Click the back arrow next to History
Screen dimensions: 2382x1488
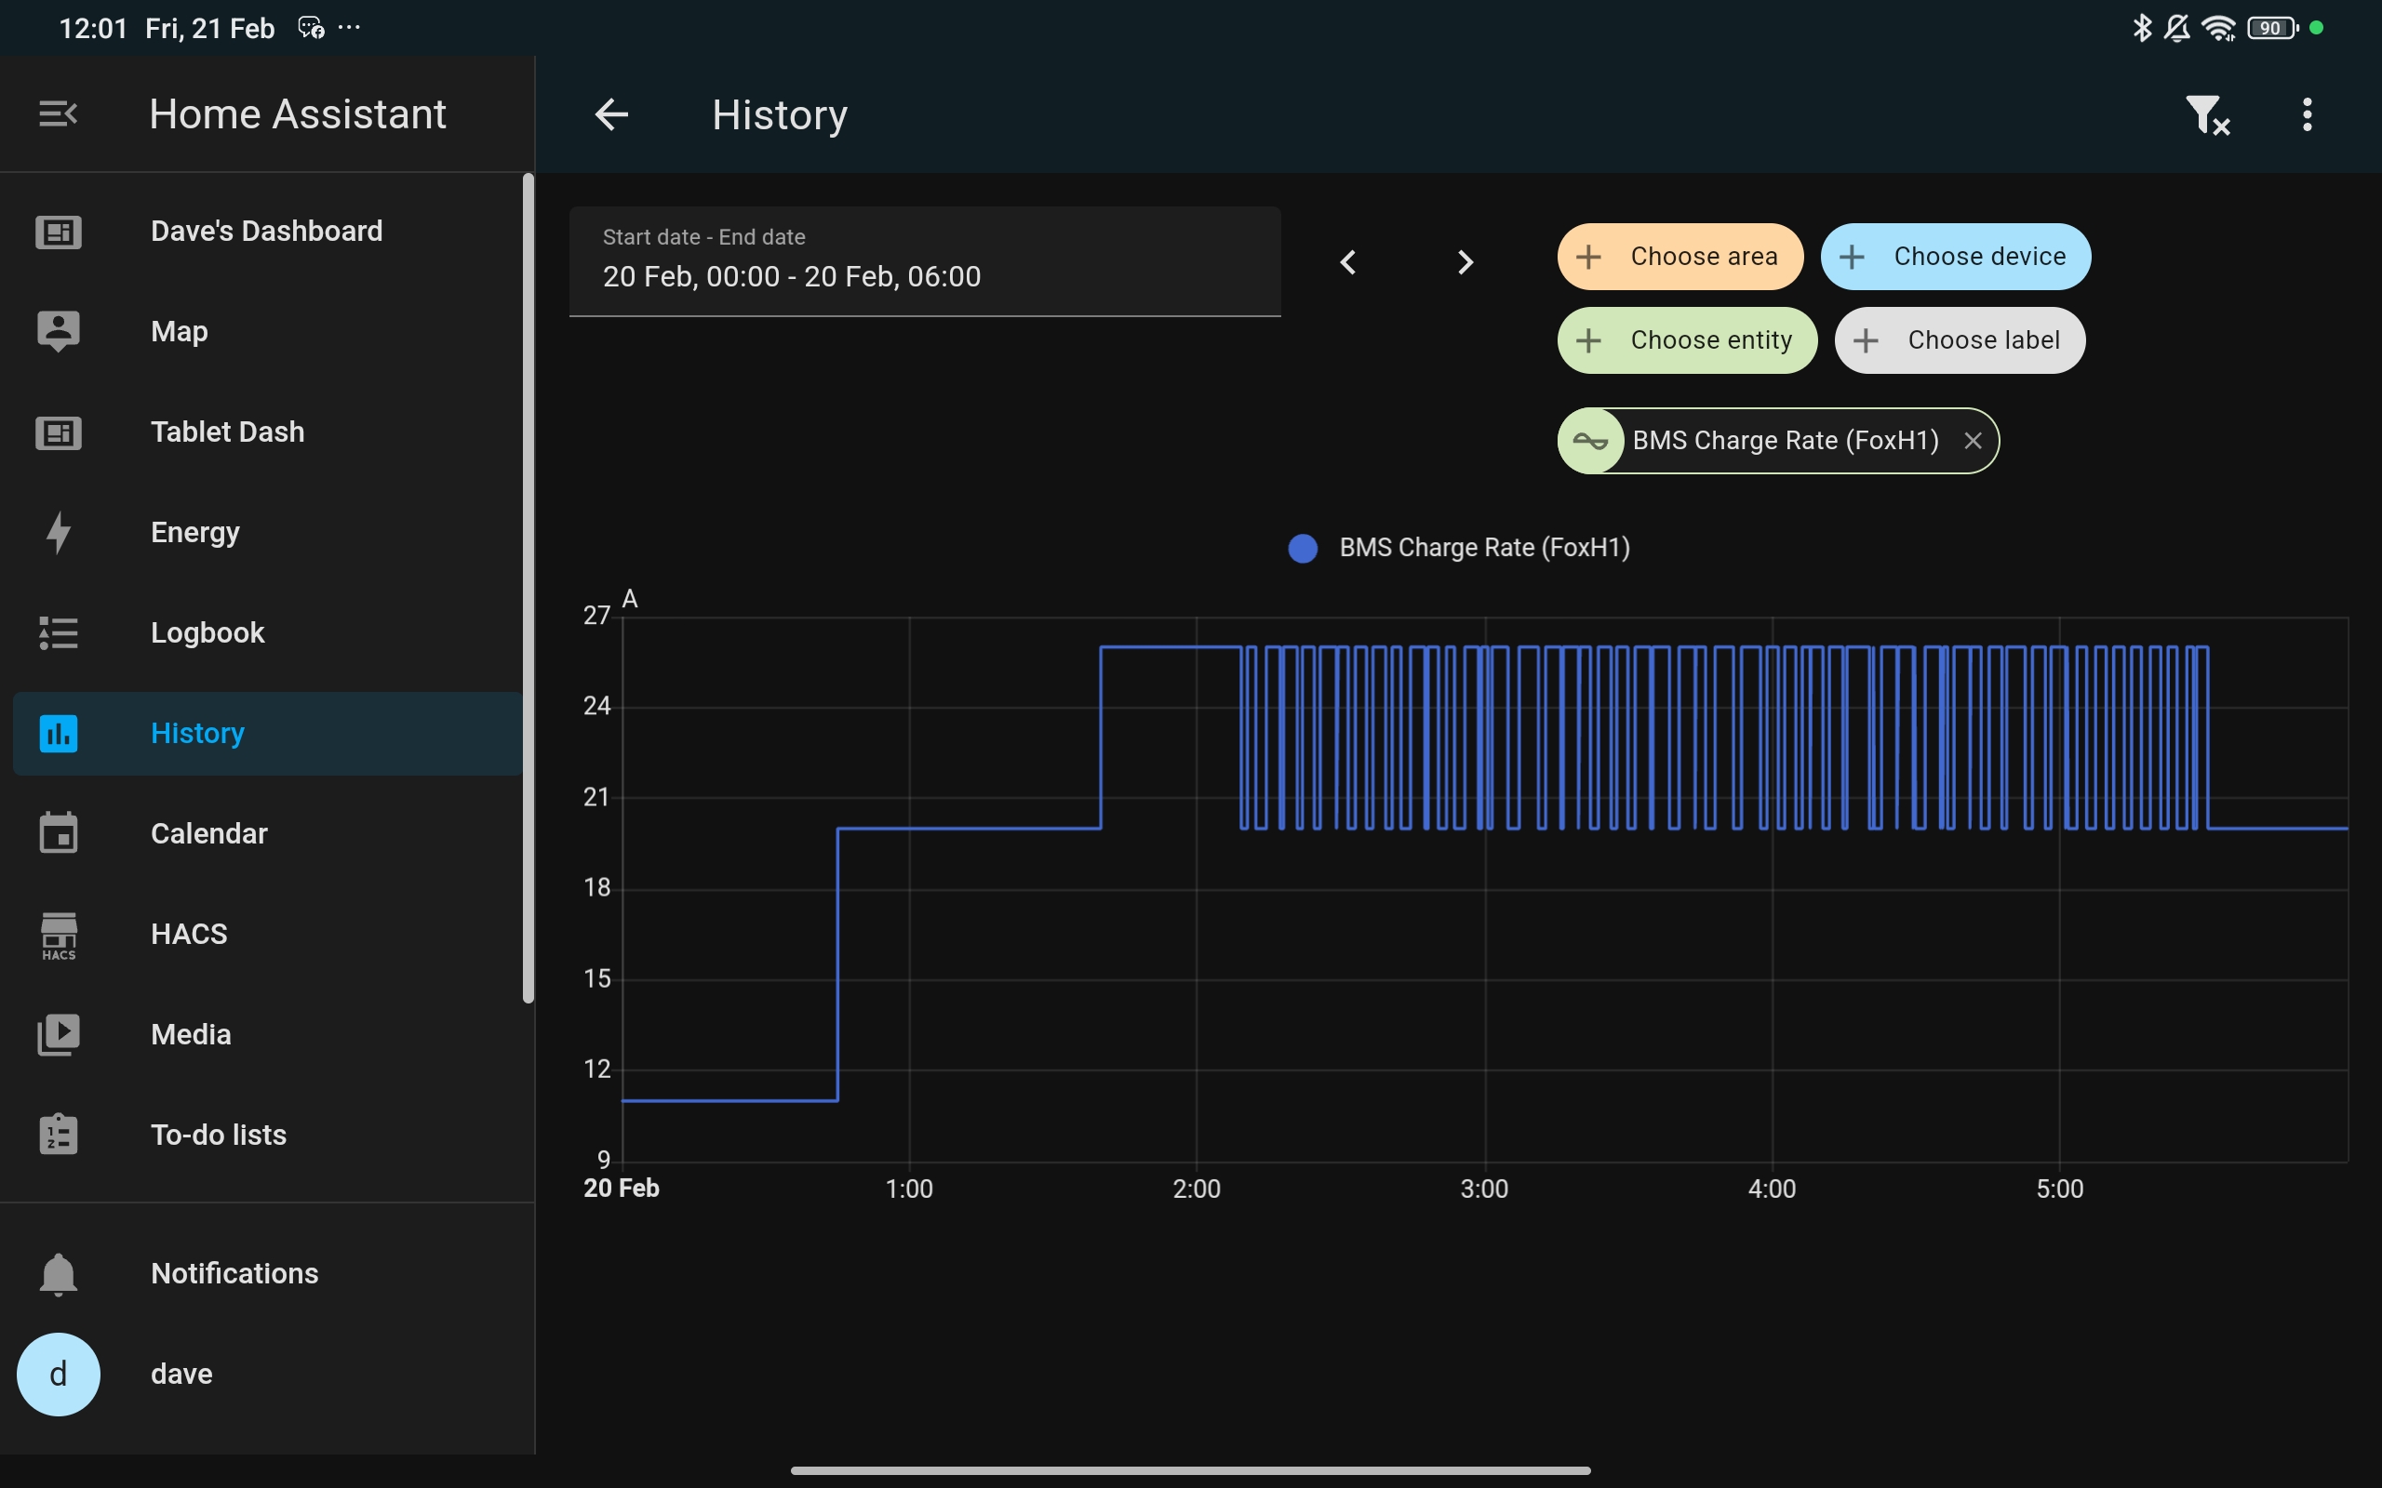(x=611, y=115)
